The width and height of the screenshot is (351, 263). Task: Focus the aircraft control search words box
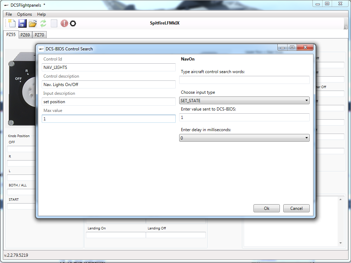click(244, 80)
